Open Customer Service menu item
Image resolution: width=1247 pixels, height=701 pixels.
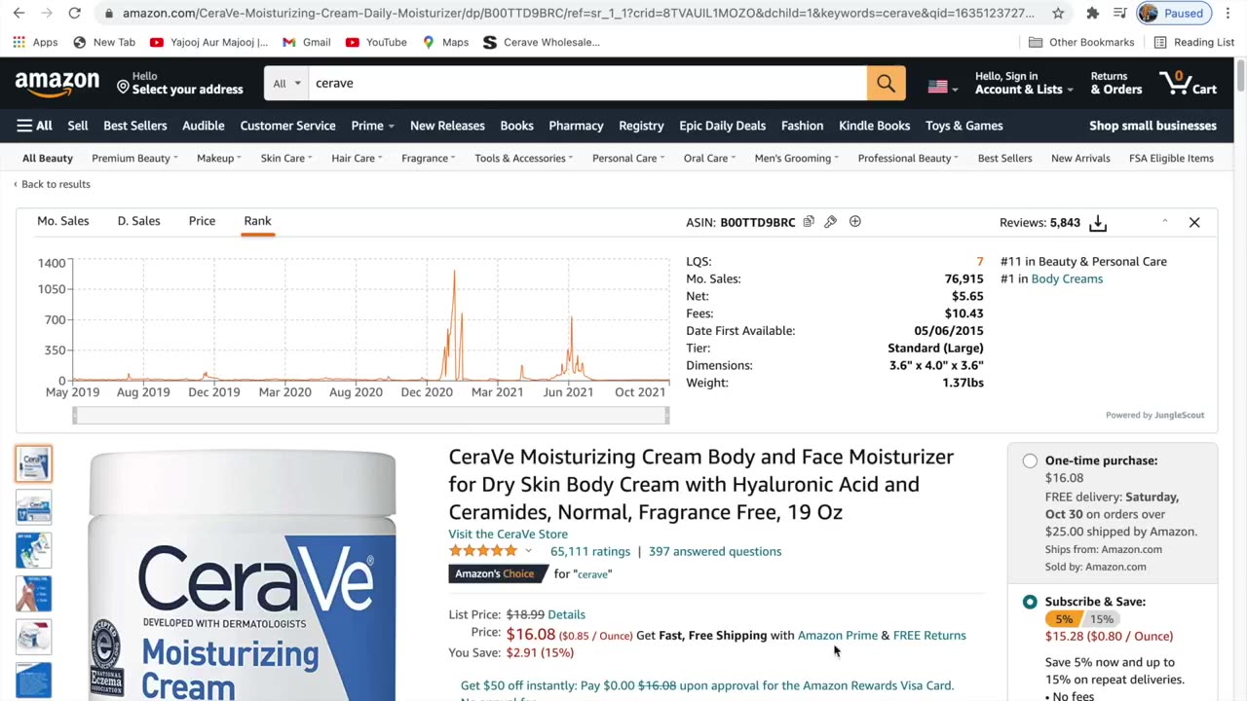tap(287, 126)
